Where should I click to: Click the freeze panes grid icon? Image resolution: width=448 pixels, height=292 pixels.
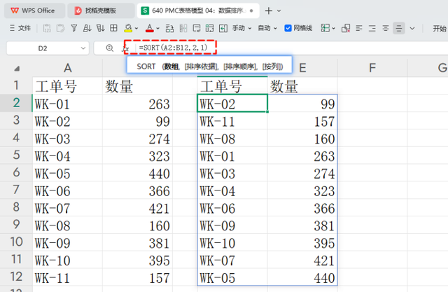click(325, 28)
